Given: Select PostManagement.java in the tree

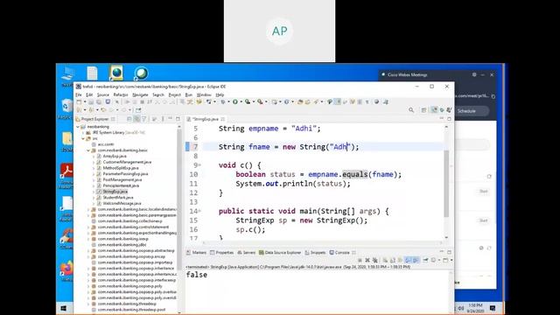Looking at the screenshot, I should click(x=122, y=179).
